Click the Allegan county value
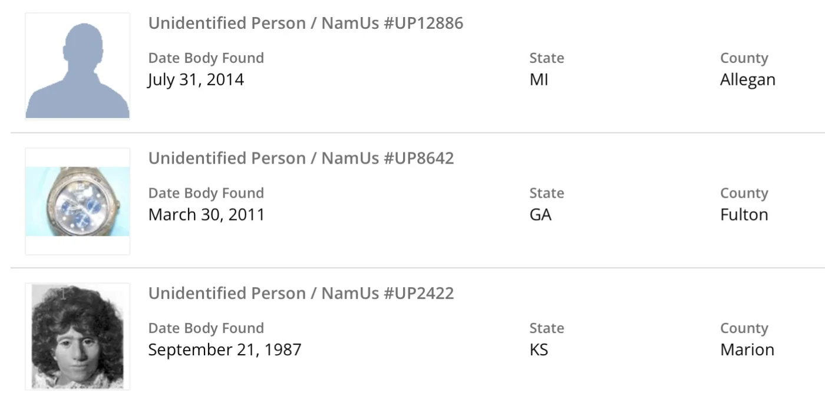Image resolution: width=825 pixels, height=400 pixels. pos(747,79)
